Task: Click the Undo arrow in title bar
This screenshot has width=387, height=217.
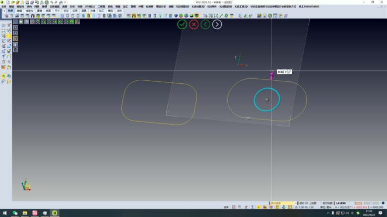Action: pos(51,2)
